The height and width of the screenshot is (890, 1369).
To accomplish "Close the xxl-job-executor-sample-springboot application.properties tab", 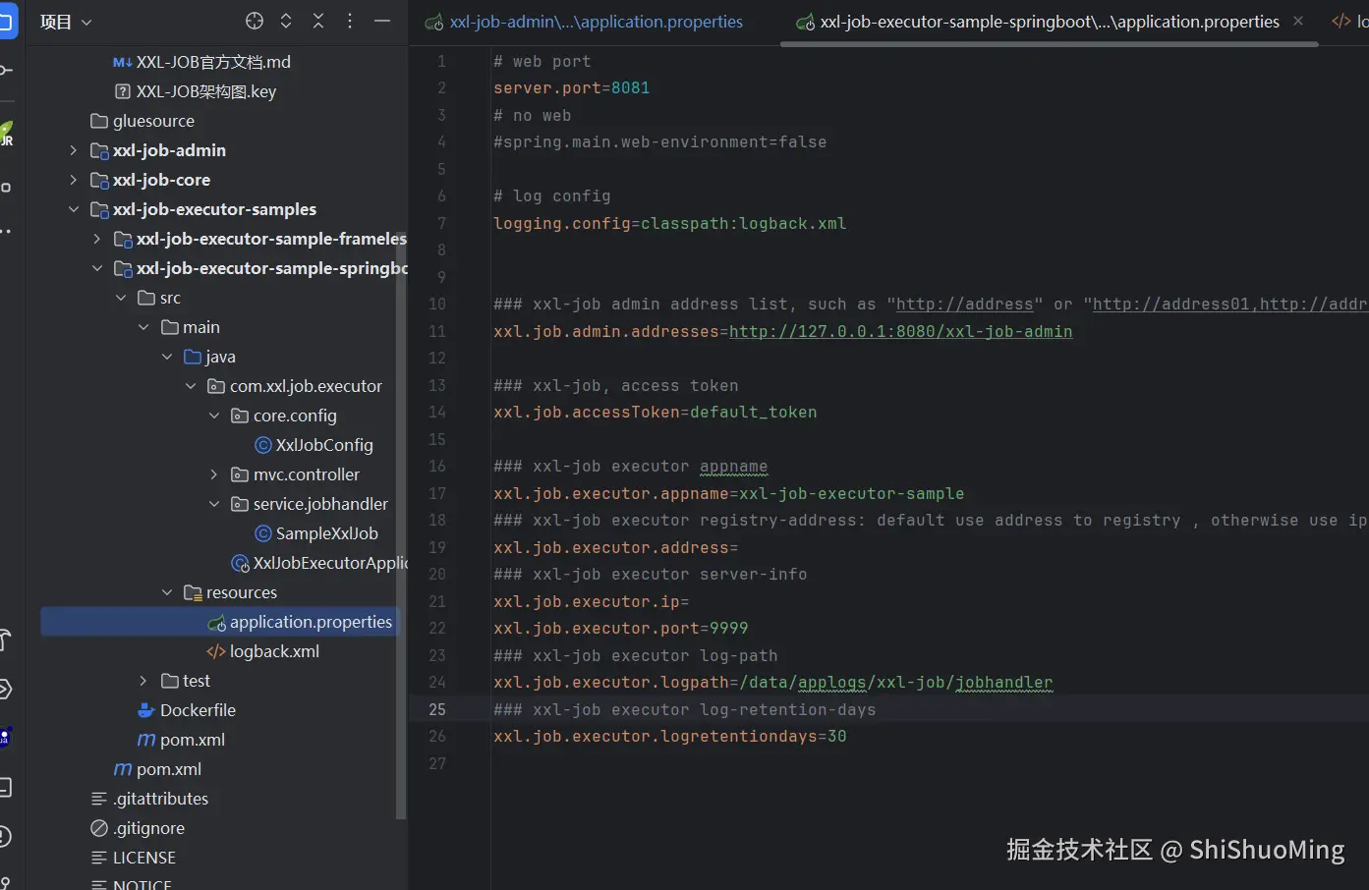I will [1298, 21].
